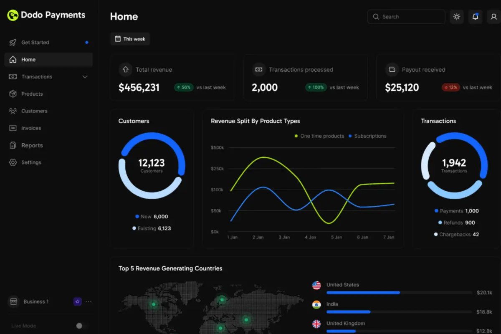
Task: Click the Customers people icon
Action: tap(13, 111)
